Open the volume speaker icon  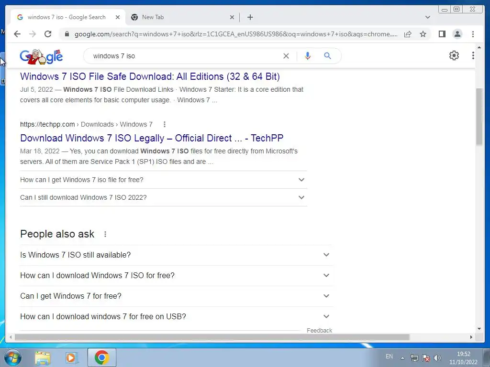point(437,358)
